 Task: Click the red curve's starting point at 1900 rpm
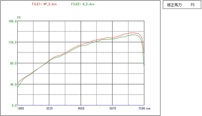18,83
